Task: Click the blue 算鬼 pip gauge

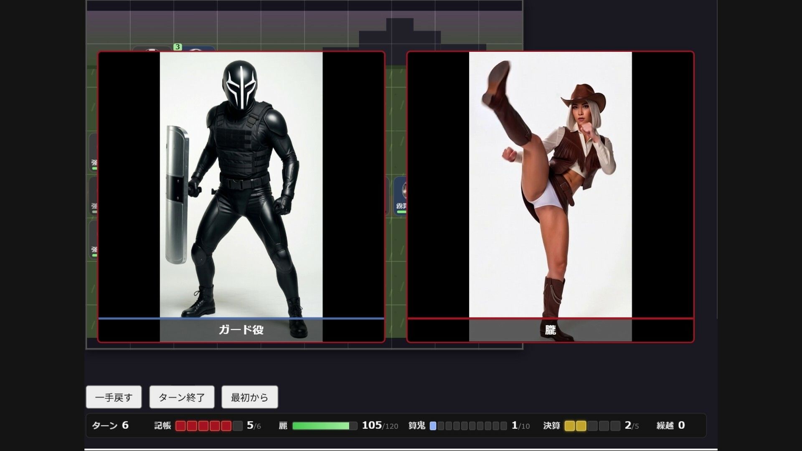Action: 468,426
